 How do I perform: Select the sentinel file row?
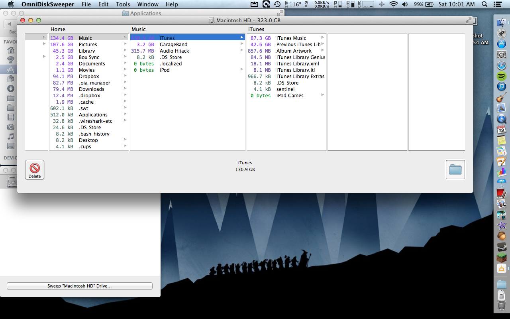click(286, 89)
